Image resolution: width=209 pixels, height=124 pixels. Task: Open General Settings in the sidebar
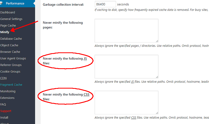click(11, 19)
